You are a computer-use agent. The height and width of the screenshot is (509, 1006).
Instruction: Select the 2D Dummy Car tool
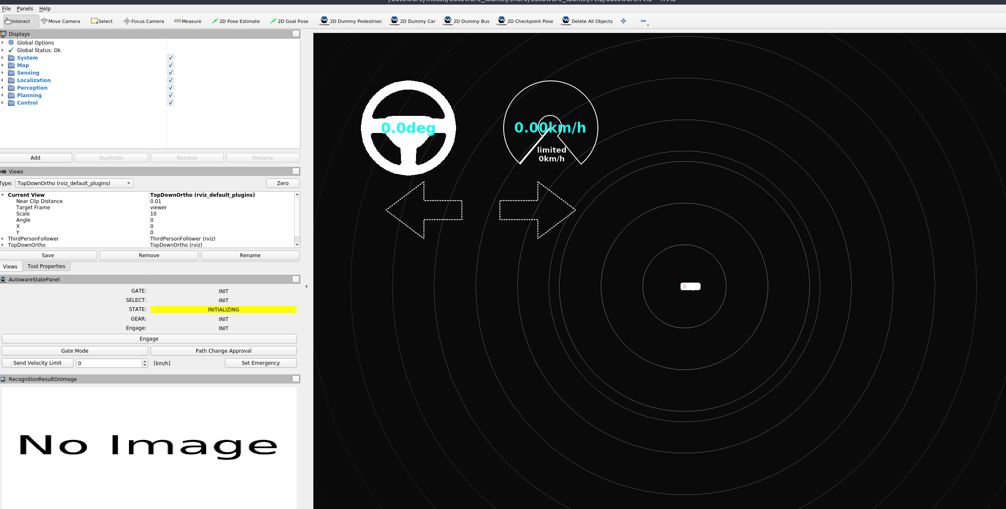413,21
